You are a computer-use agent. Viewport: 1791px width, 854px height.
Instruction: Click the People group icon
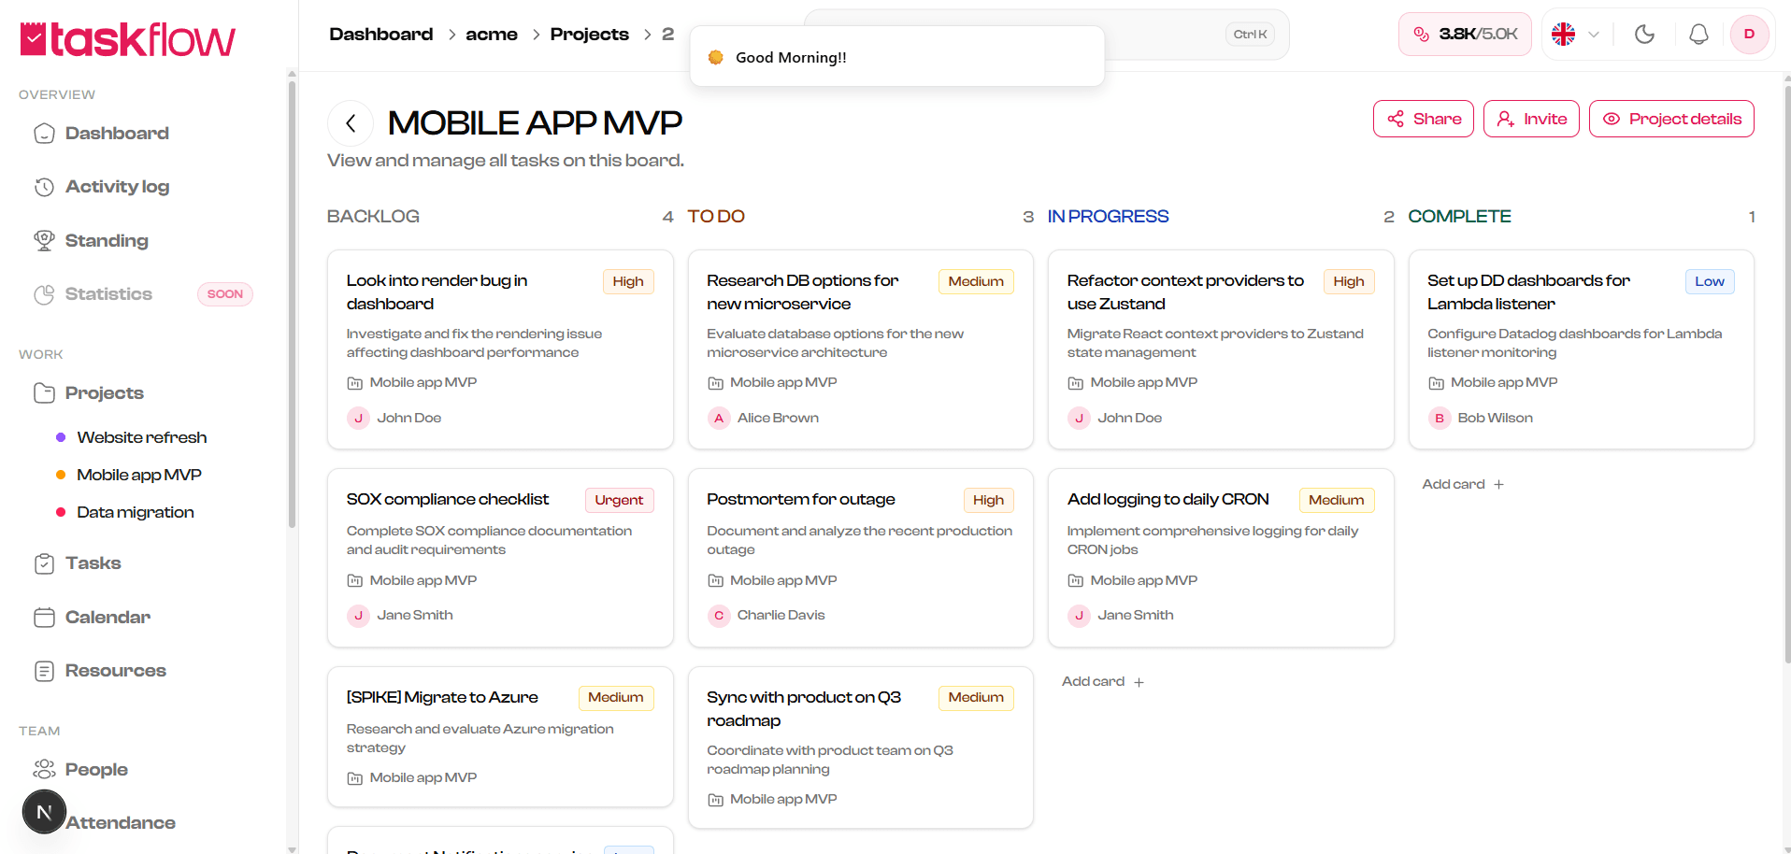[44, 769]
